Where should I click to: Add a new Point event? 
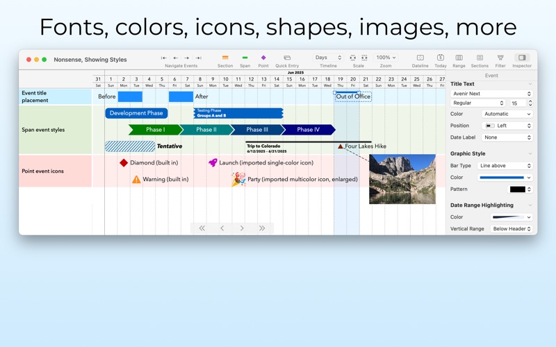[x=263, y=58]
